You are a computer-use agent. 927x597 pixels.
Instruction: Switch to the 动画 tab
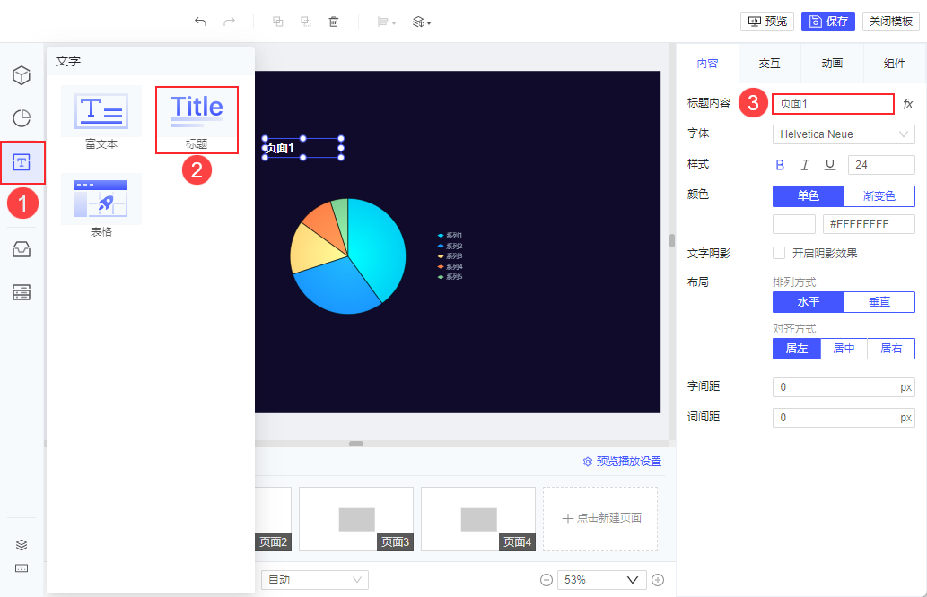click(832, 63)
